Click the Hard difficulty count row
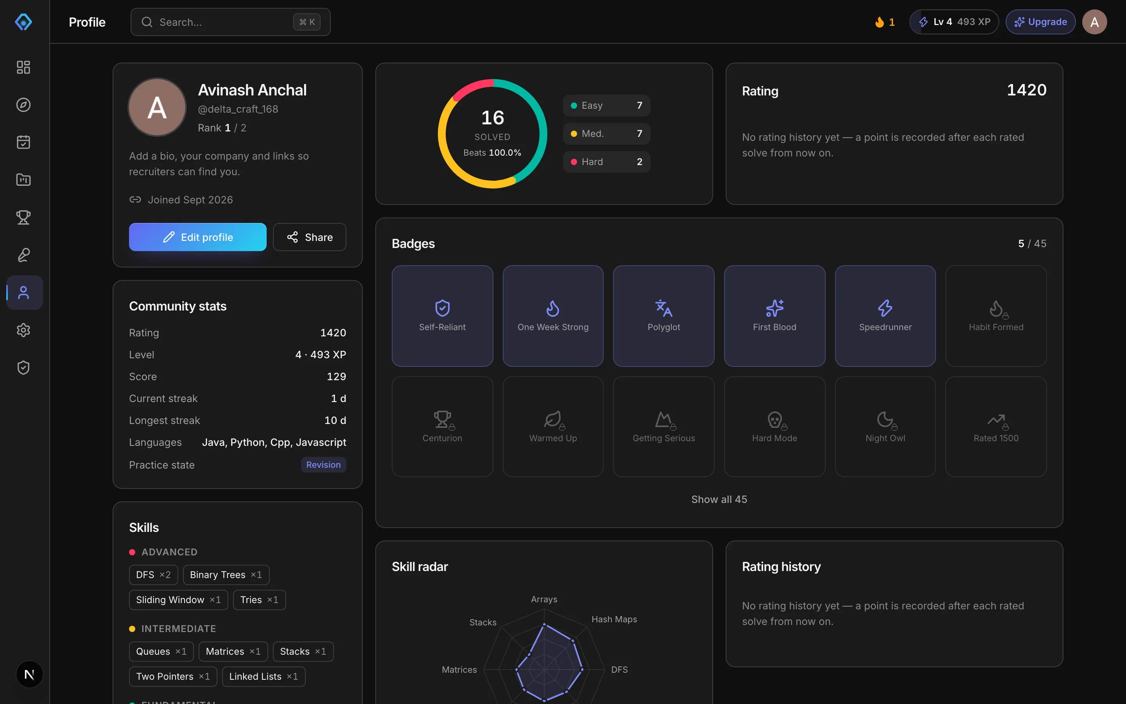This screenshot has width=1126, height=704. (x=606, y=162)
